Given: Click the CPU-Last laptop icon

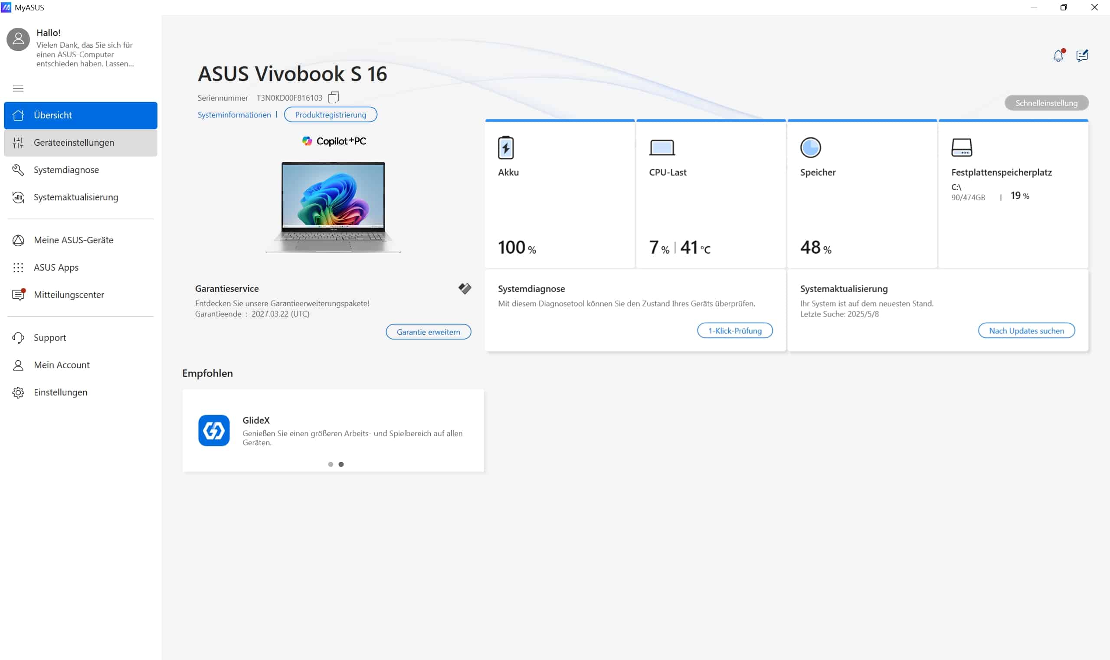Looking at the screenshot, I should click(662, 148).
